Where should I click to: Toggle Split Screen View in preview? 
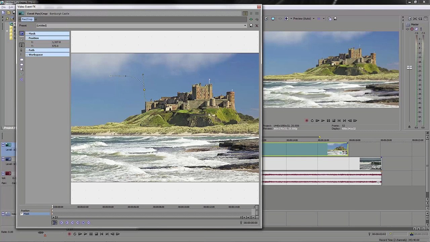[x=286, y=18]
